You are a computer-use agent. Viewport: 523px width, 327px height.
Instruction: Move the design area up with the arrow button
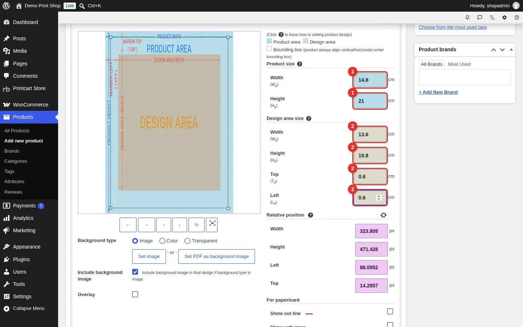(x=163, y=225)
